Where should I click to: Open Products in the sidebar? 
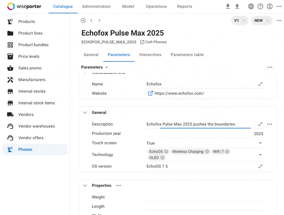click(35, 22)
